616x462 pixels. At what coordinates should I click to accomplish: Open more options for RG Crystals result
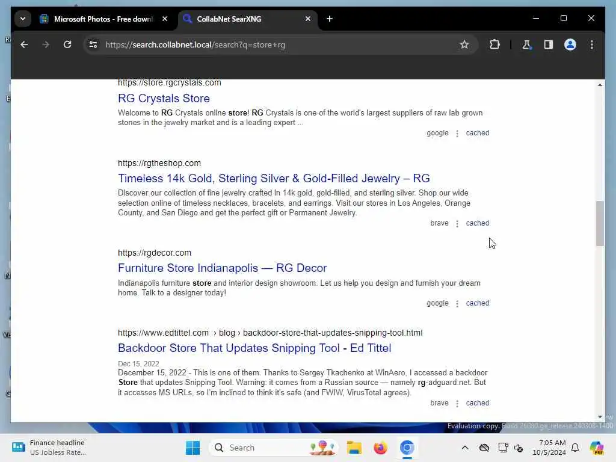(x=457, y=134)
